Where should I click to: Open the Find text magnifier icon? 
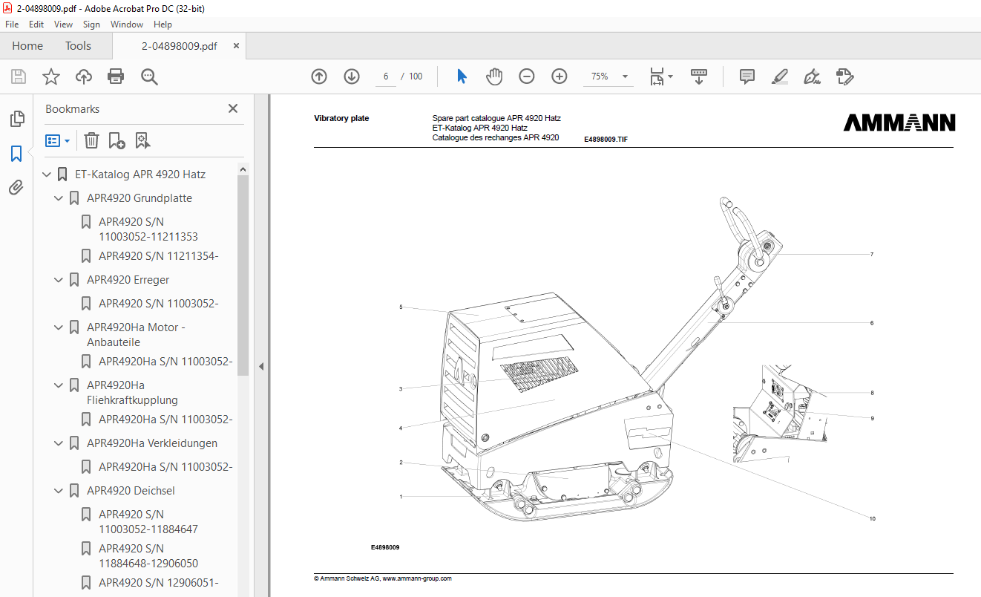149,76
